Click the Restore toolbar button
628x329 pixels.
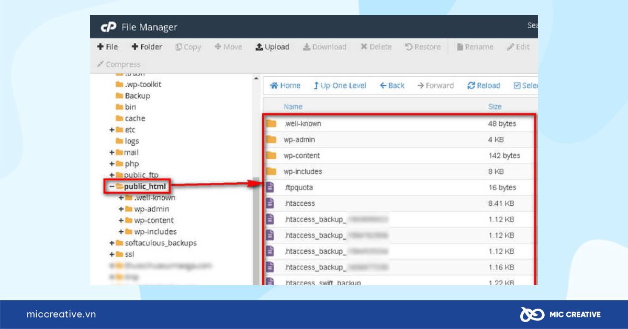423,47
